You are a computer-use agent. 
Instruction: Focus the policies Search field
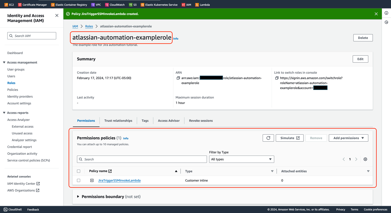coord(142,159)
